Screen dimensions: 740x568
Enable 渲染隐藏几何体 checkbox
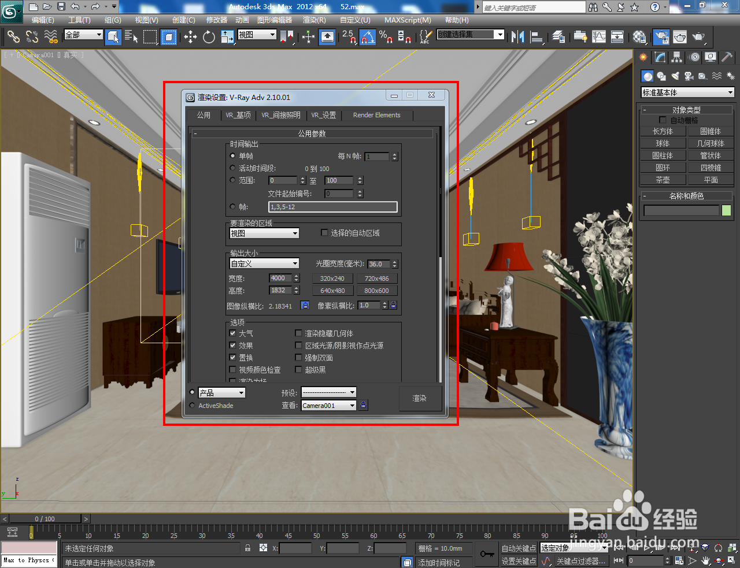298,333
